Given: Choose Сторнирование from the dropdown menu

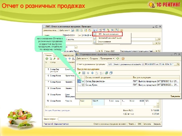Looking at the screenshot, I should click(x=104, y=42).
